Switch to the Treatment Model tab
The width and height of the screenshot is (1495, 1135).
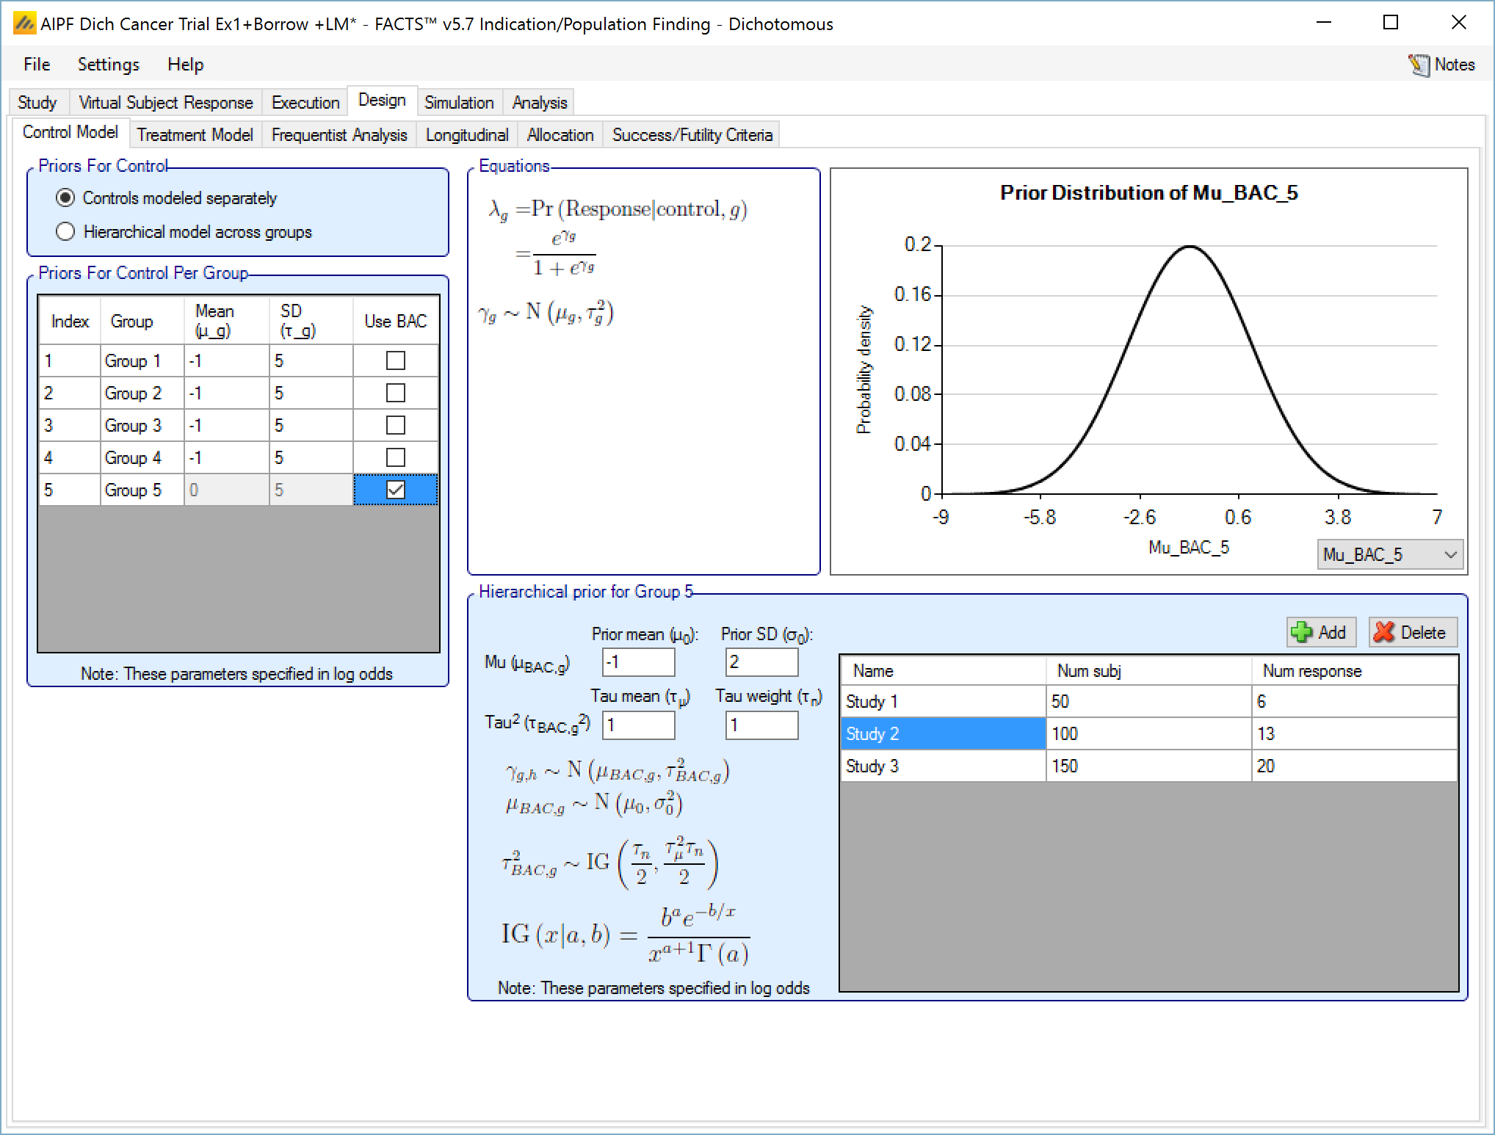(195, 135)
